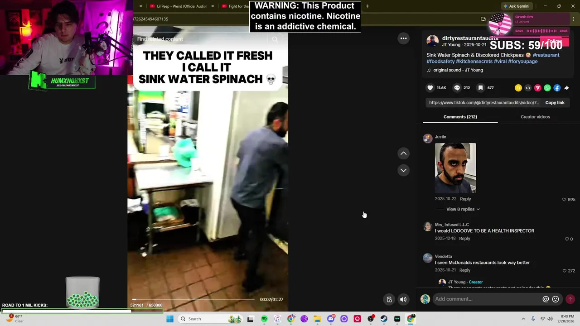The height and width of the screenshot is (326, 580).
Task: Reply to Vendetta's comment
Action: pos(464,270)
